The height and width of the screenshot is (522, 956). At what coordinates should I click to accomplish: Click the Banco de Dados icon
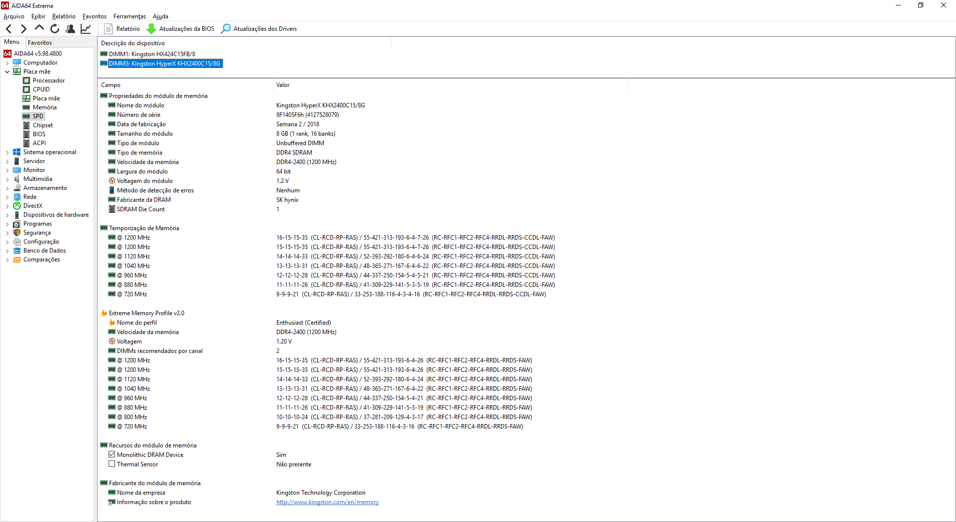tap(17, 251)
